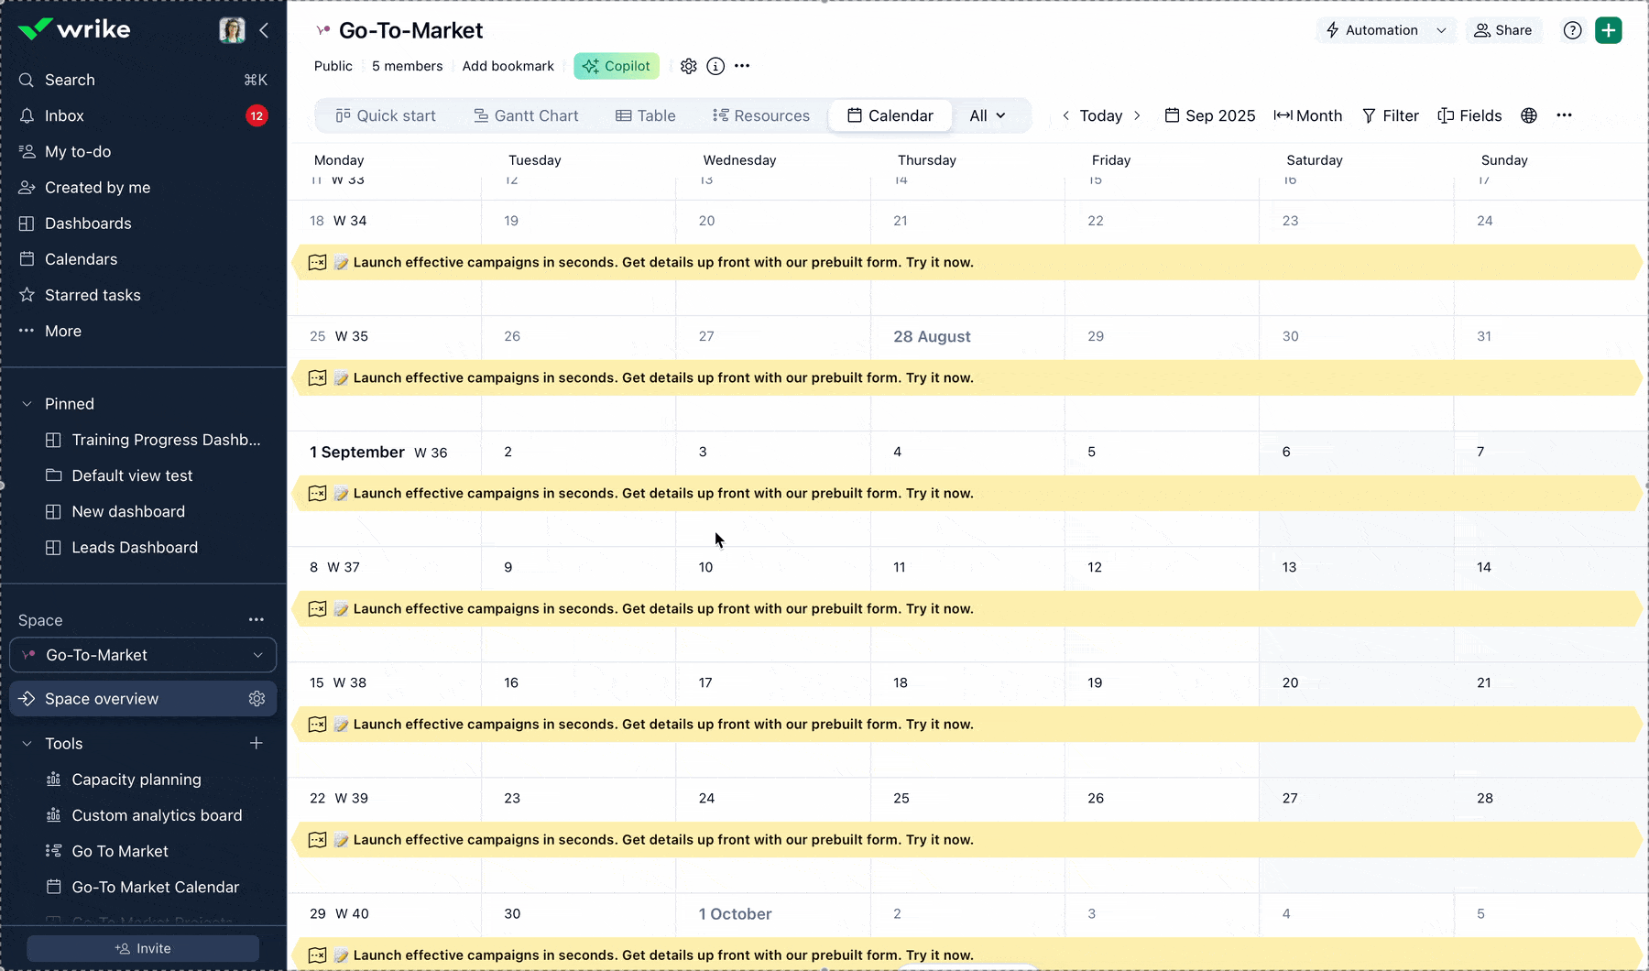Click the Share button

1503,29
